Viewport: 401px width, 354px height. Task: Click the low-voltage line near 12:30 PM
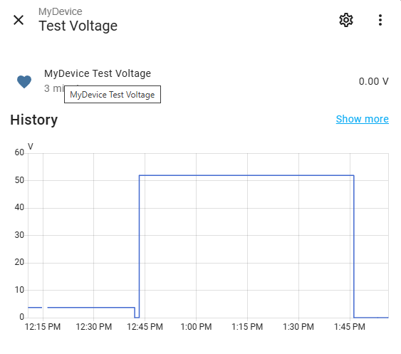pos(93,308)
